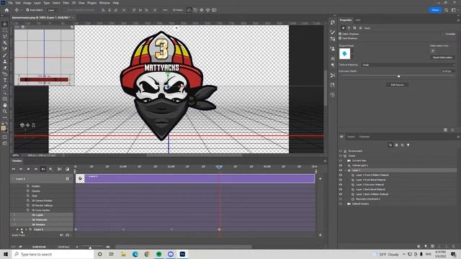Filter 3D panel by meshes
The image size is (461, 259).
tap(396, 145)
